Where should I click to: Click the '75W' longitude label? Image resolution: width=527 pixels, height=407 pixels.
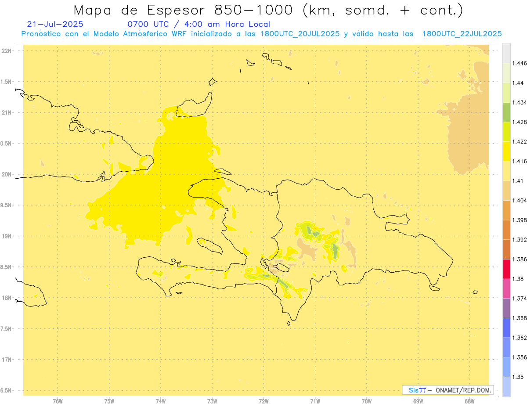coord(109,401)
